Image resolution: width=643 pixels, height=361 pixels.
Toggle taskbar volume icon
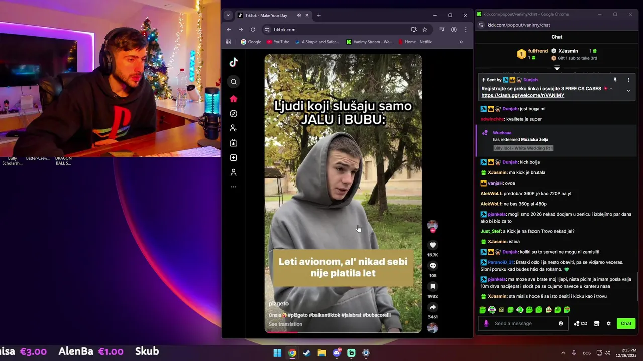[x=607, y=353]
